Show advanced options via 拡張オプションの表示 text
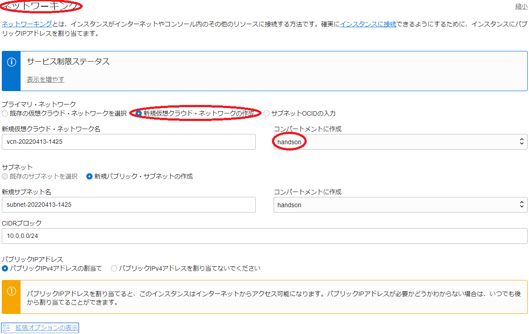 coord(47,328)
